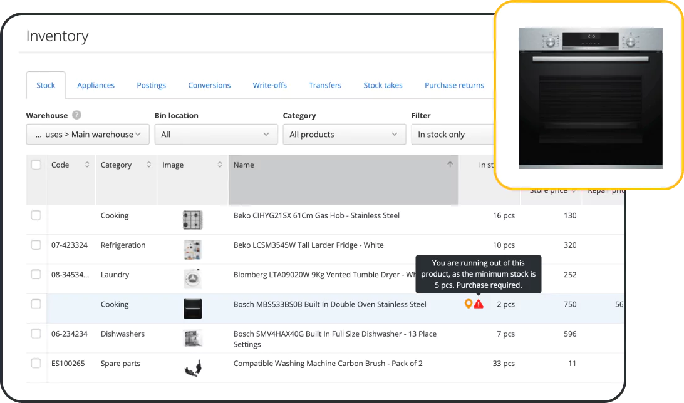Change the Warehouse selection to another warehouse
The width and height of the screenshot is (684, 403).
(x=87, y=134)
